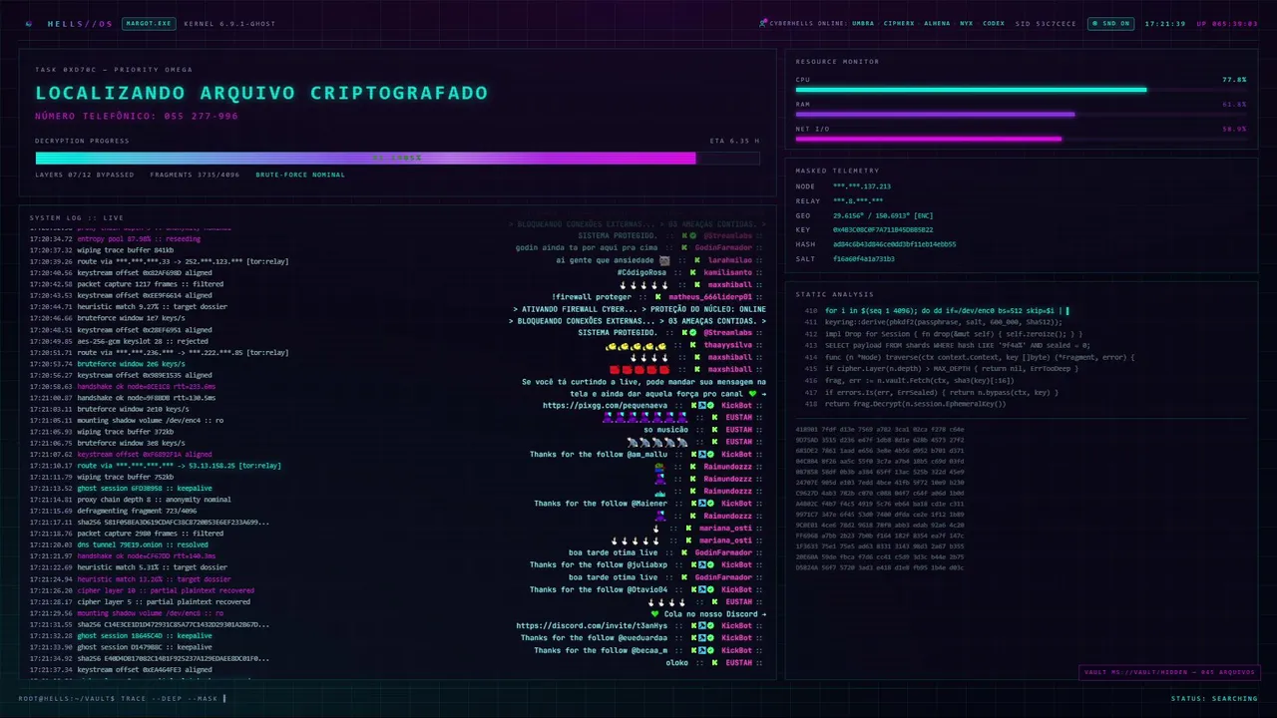Click the Kick badge beside thaayysilva
The image size is (1277, 718).
[x=692, y=345]
